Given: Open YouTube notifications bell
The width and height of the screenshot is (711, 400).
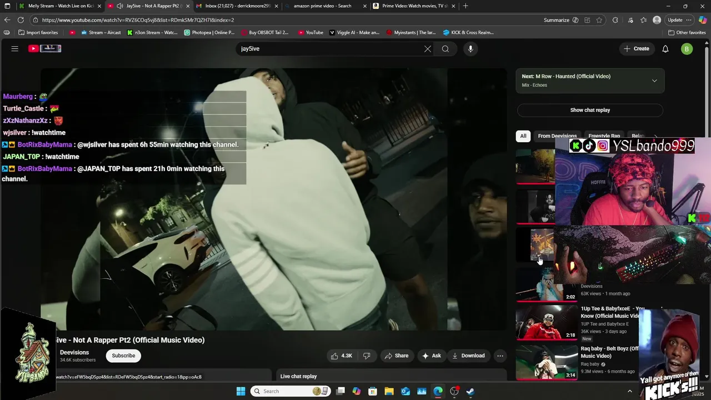Looking at the screenshot, I should click(x=665, y=49).
